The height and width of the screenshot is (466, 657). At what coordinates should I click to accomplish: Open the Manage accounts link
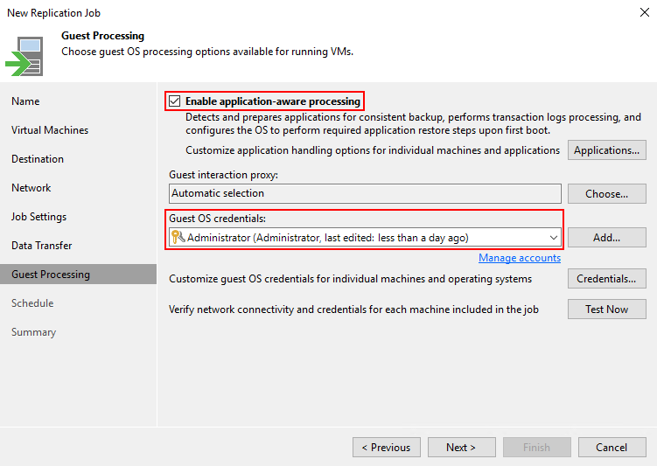(520, 258)
